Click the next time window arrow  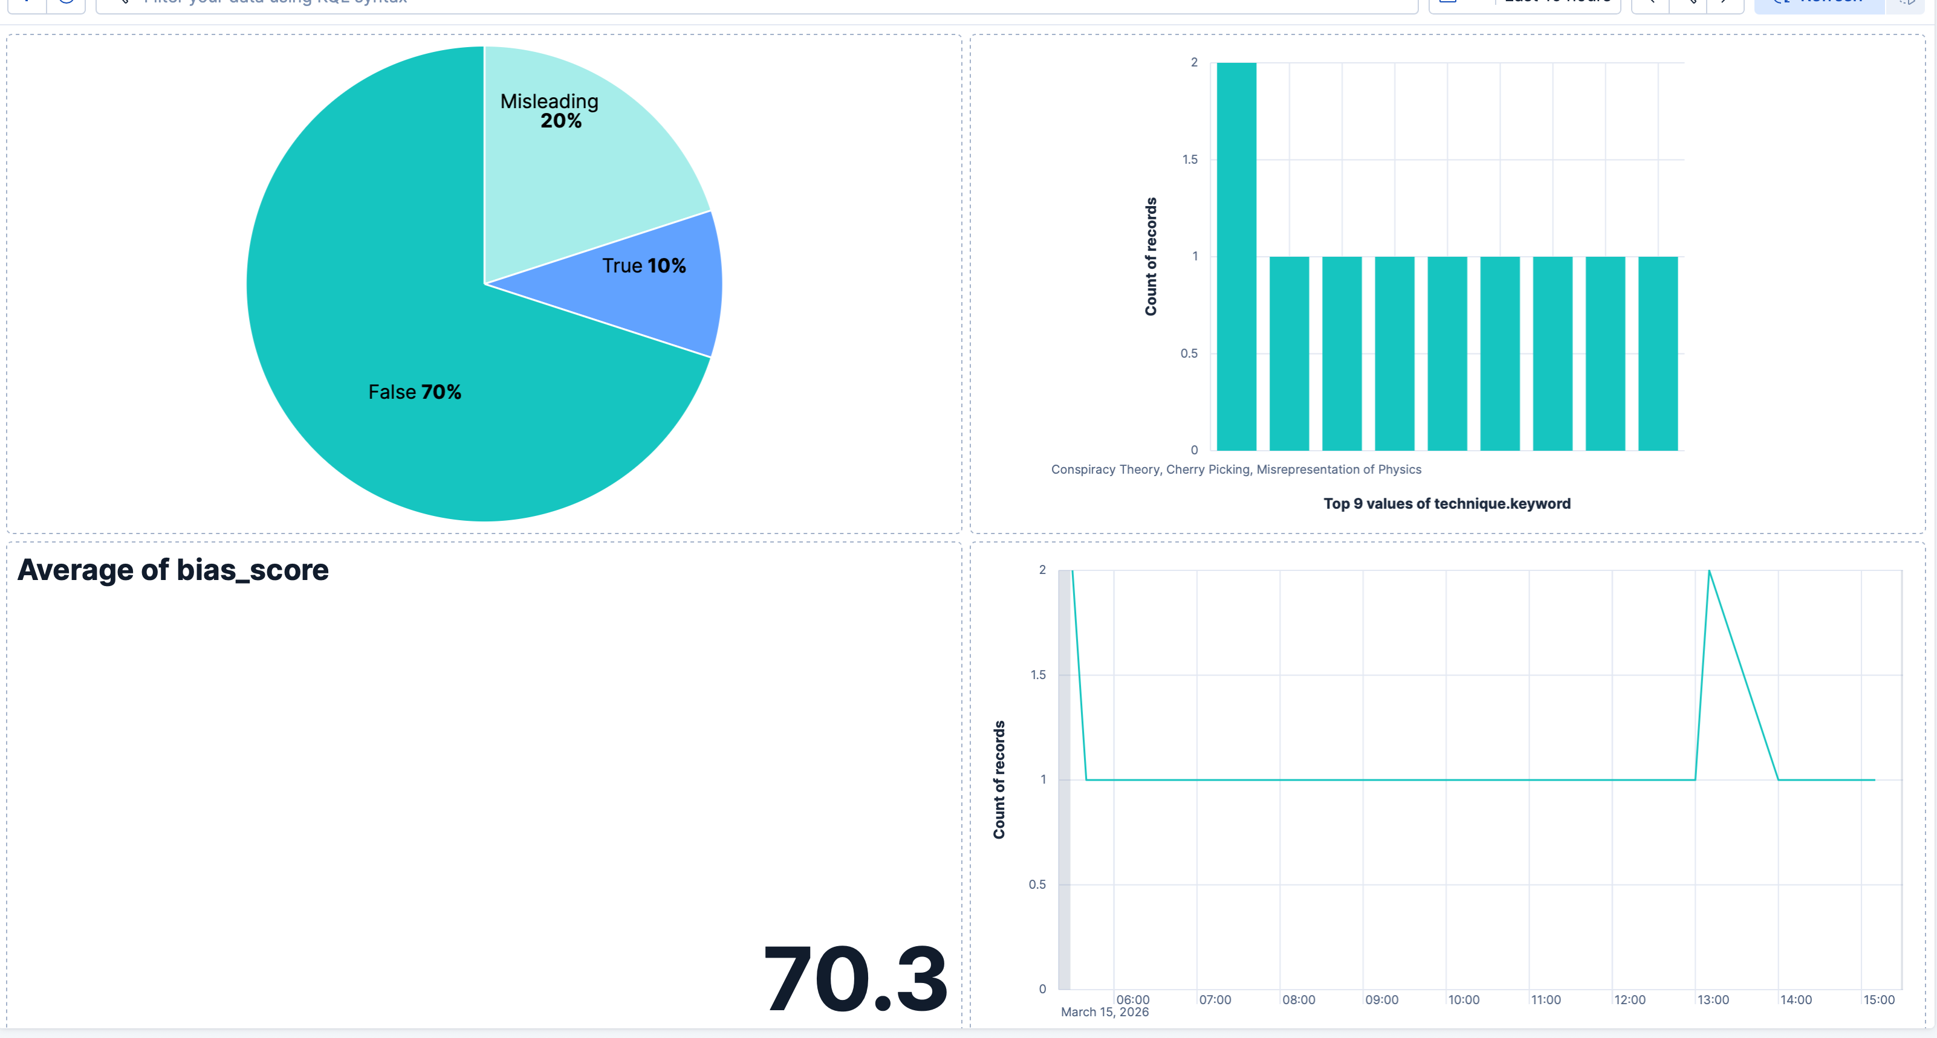click(1725, 3)
